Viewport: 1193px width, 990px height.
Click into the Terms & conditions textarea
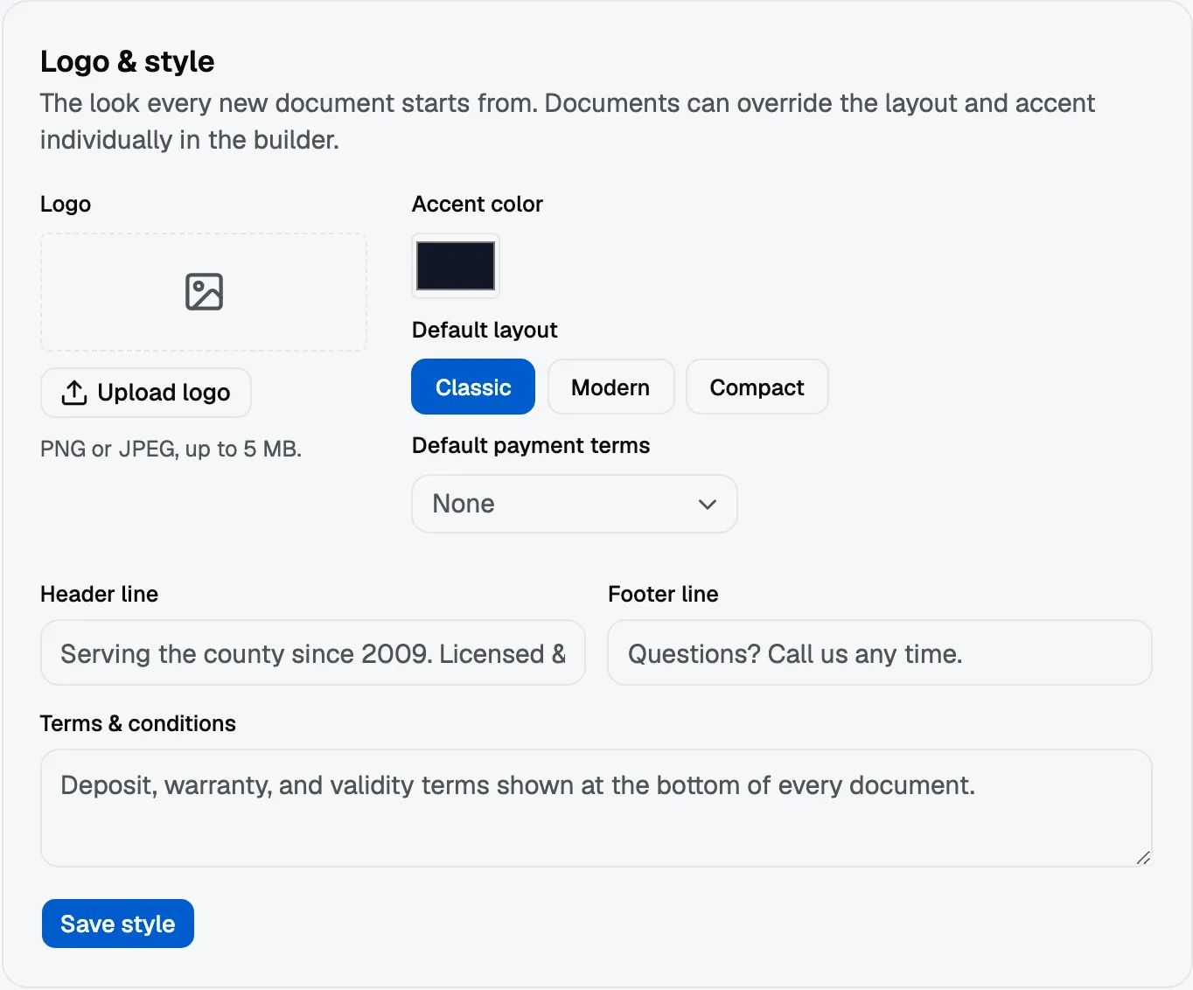(596, 808)
